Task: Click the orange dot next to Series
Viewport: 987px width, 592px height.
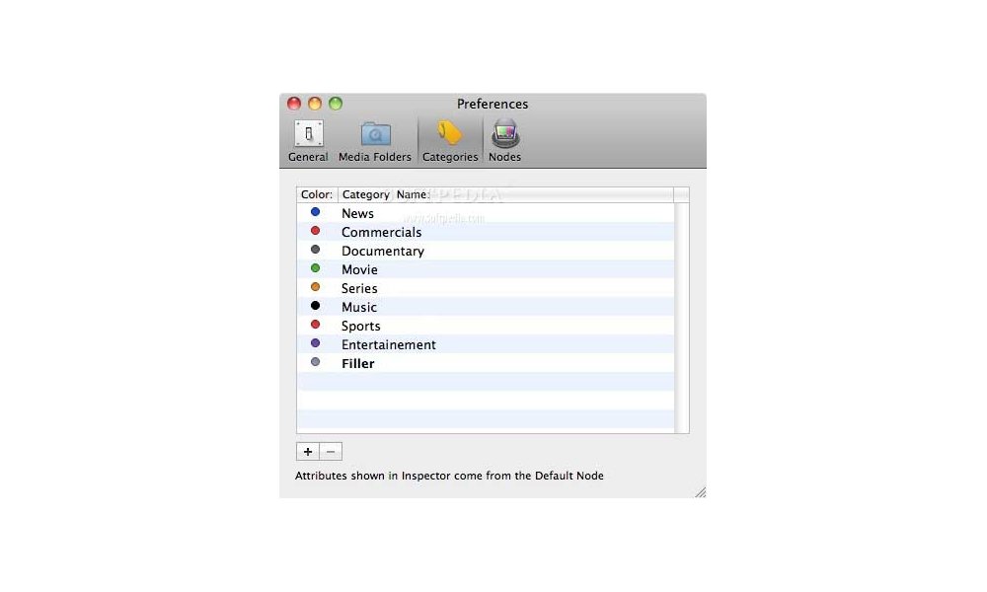Action: click(x=316, y=286)
